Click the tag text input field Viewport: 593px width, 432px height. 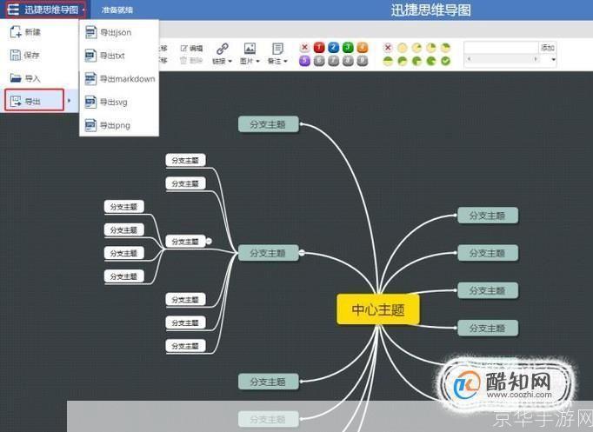[501, 47]
